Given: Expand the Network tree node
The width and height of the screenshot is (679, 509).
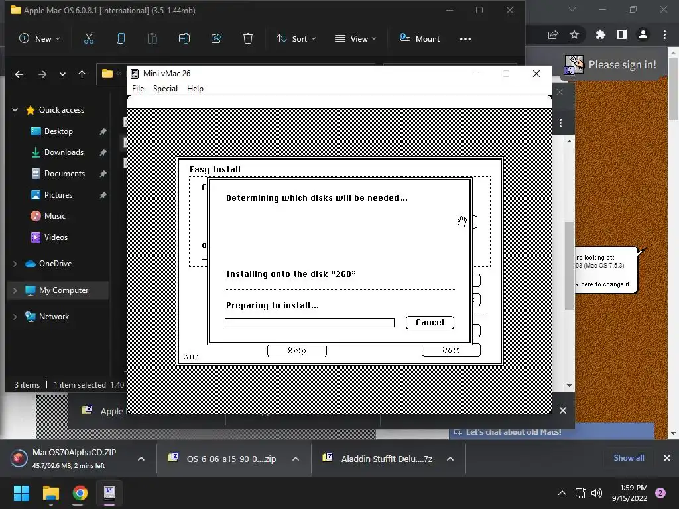Looking at the screenshot, I should tap(15, 316).
